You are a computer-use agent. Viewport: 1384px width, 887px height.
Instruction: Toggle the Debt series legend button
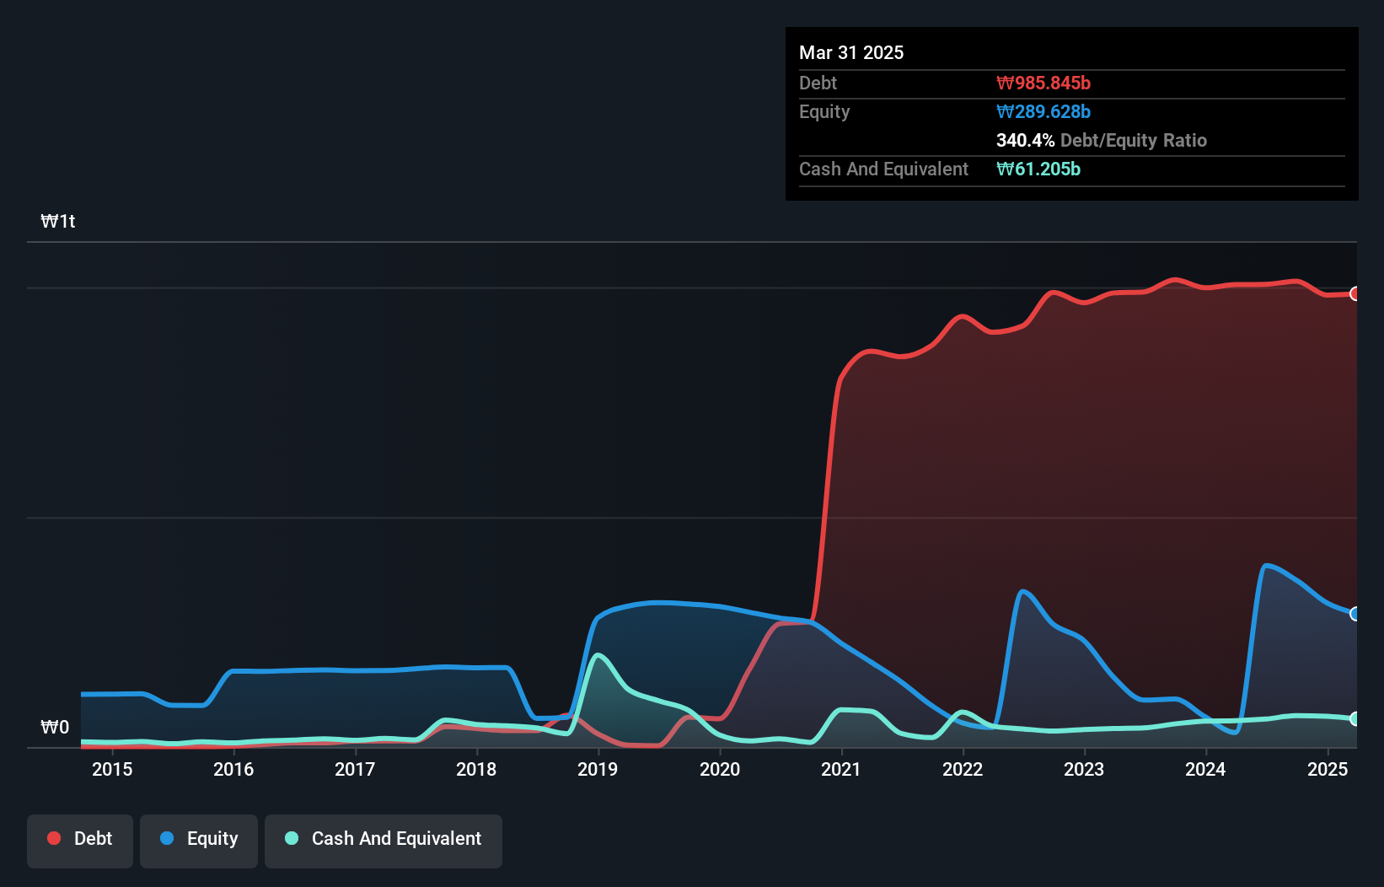(80, 841)
